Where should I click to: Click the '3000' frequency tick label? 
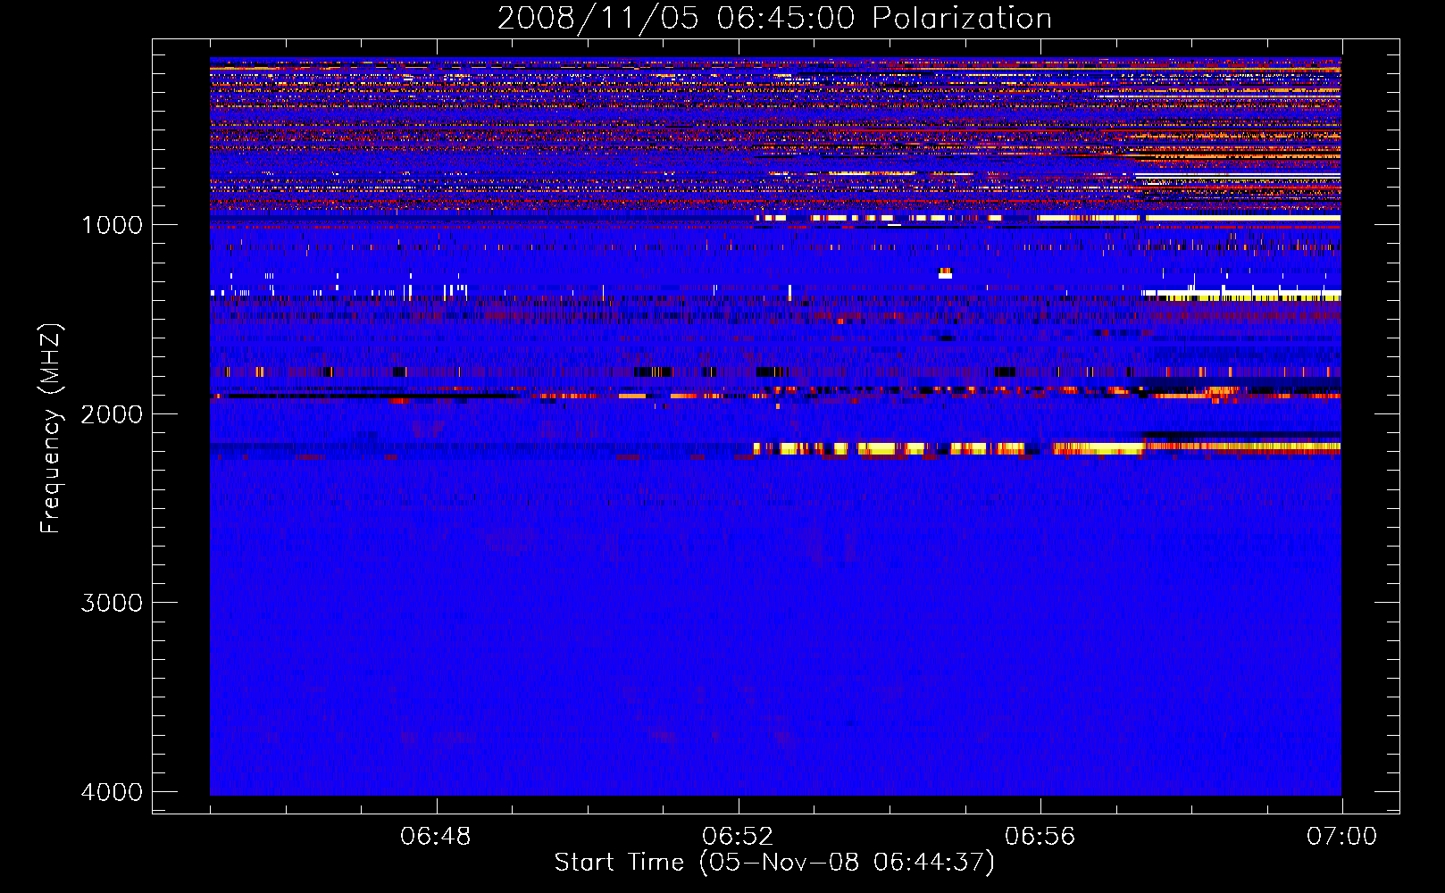[x=112, y=603]
